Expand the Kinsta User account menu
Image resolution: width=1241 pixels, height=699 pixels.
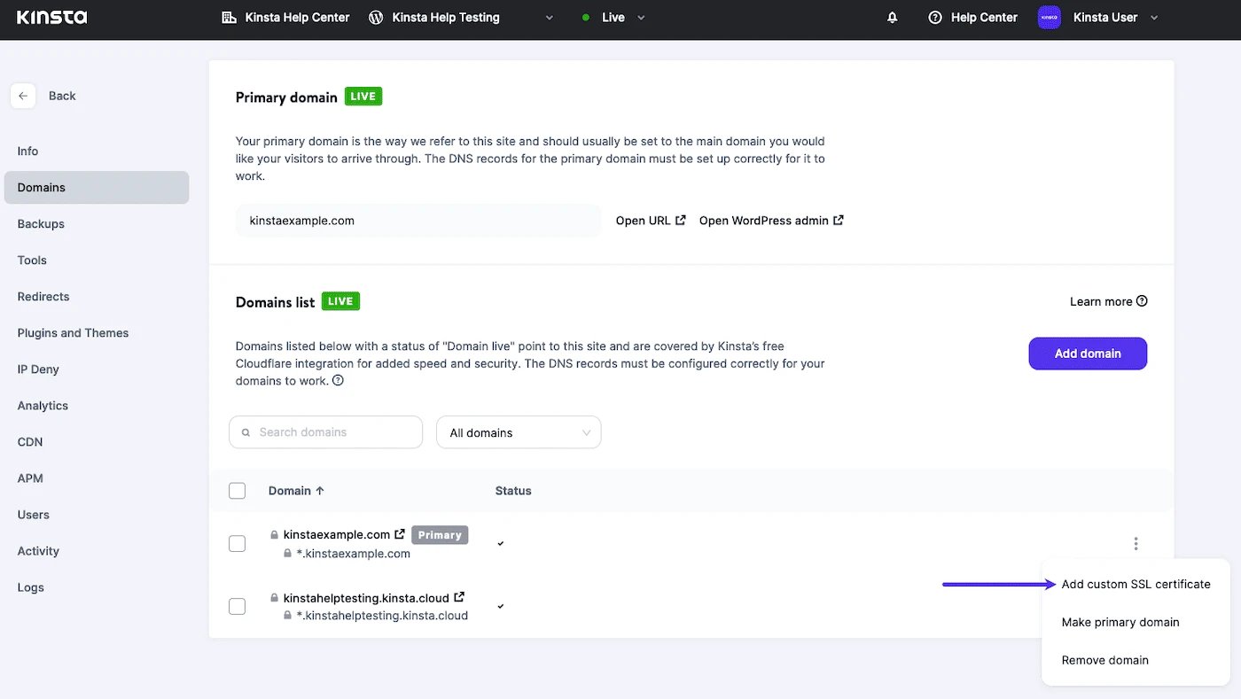click(1154, 18)
